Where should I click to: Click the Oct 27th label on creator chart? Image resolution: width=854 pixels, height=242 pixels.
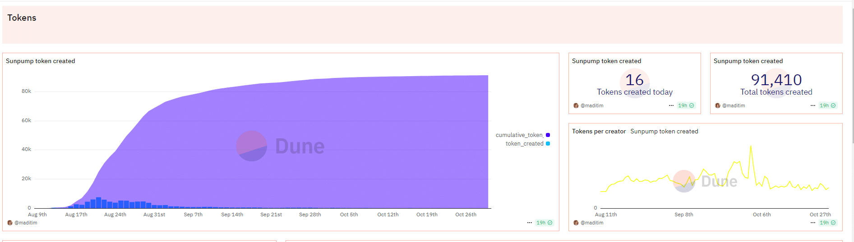coord(820,215)
